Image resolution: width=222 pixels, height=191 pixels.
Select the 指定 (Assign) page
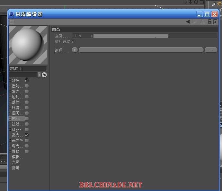pyautogui.click(x=15, y=168)
